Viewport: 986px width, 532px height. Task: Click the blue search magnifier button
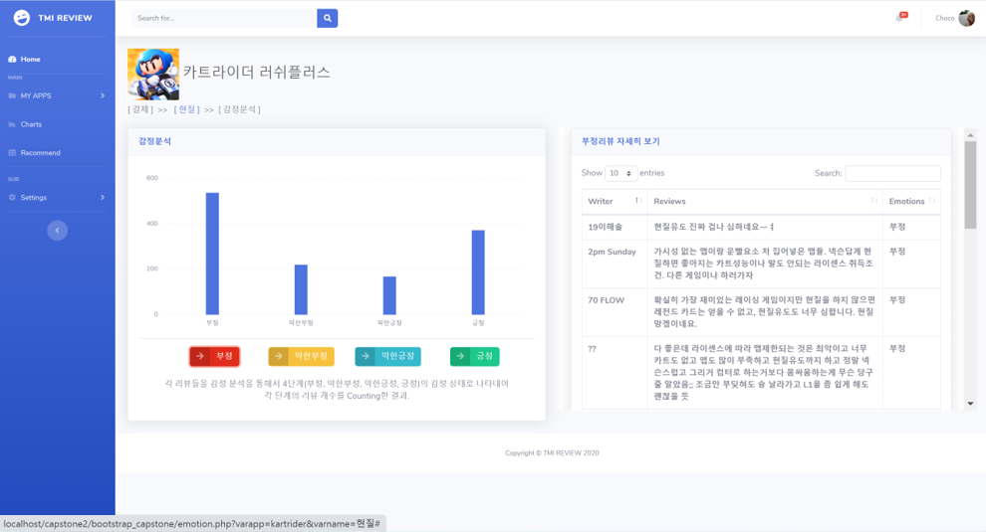point(327,18)
